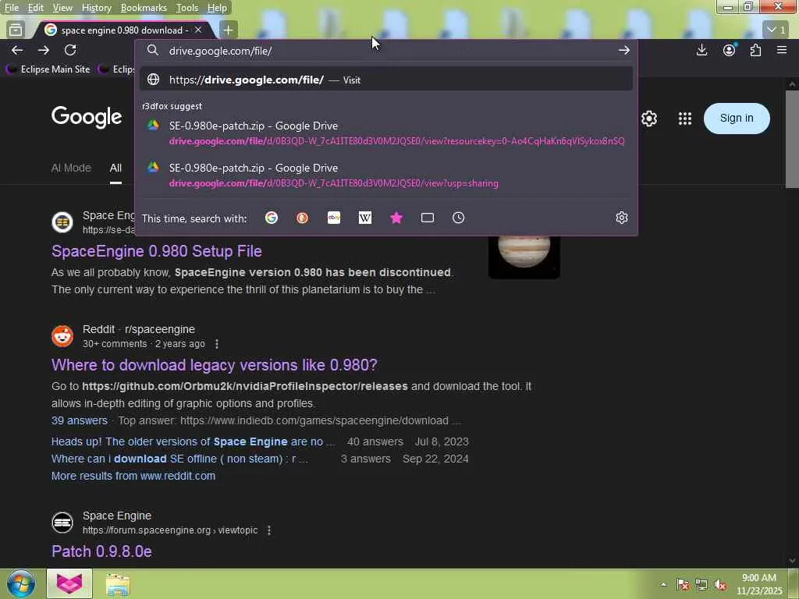Open Reddit result more options dots
The image size is (799, 599).
click(x=217, y=344)
